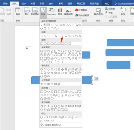Pick the chevron arrow shape

coord(66,73)
